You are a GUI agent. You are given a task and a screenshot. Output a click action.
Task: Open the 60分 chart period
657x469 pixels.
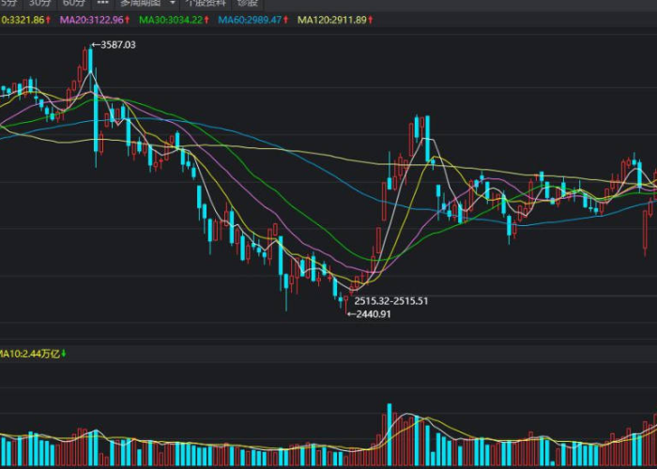74,3
